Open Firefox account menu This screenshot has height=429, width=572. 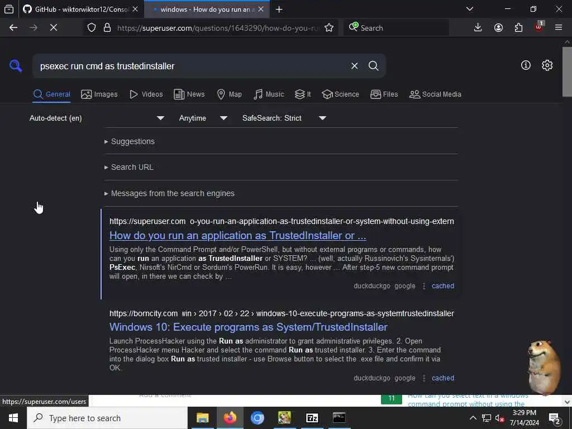coord(498,28)
